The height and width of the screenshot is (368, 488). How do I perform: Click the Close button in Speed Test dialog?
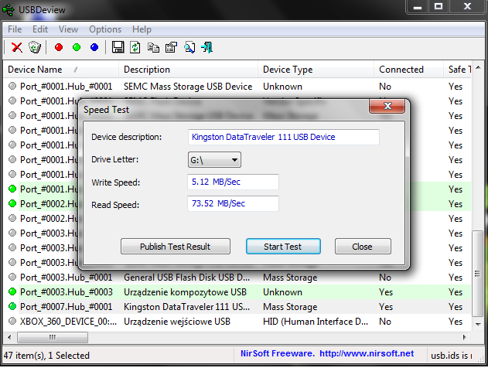[x=363, y=247]
